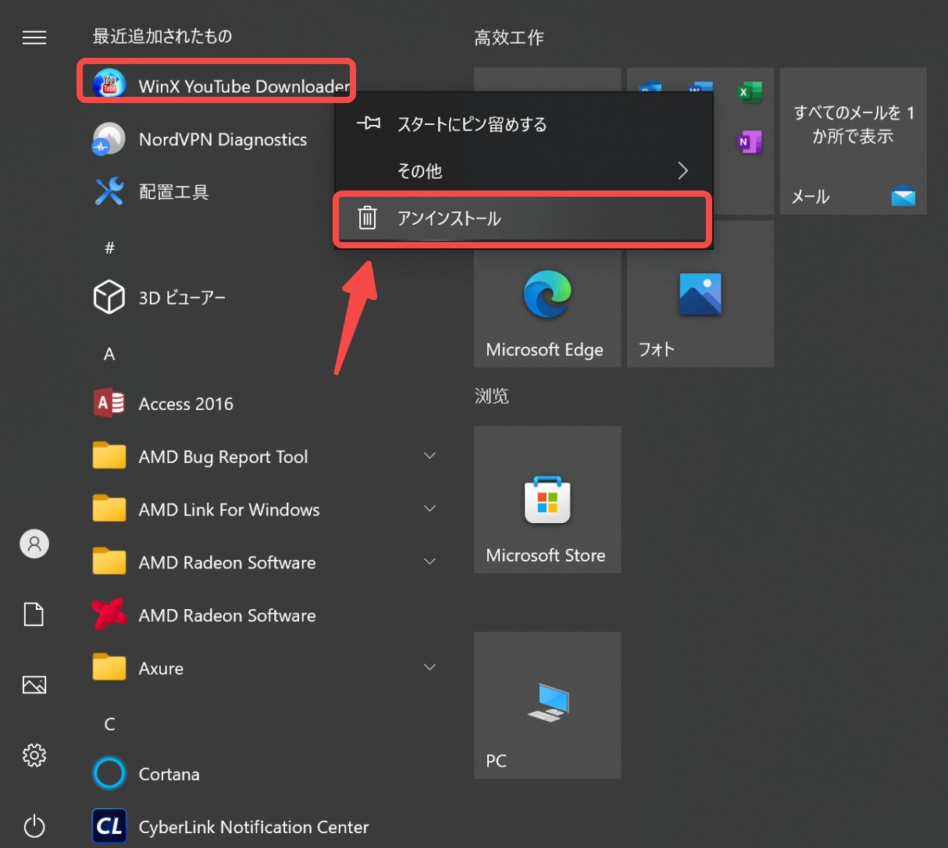Click the CyberLink Notification Center CL icon
The height and width of the screenshot is (848, 948).
pos(109,826)
